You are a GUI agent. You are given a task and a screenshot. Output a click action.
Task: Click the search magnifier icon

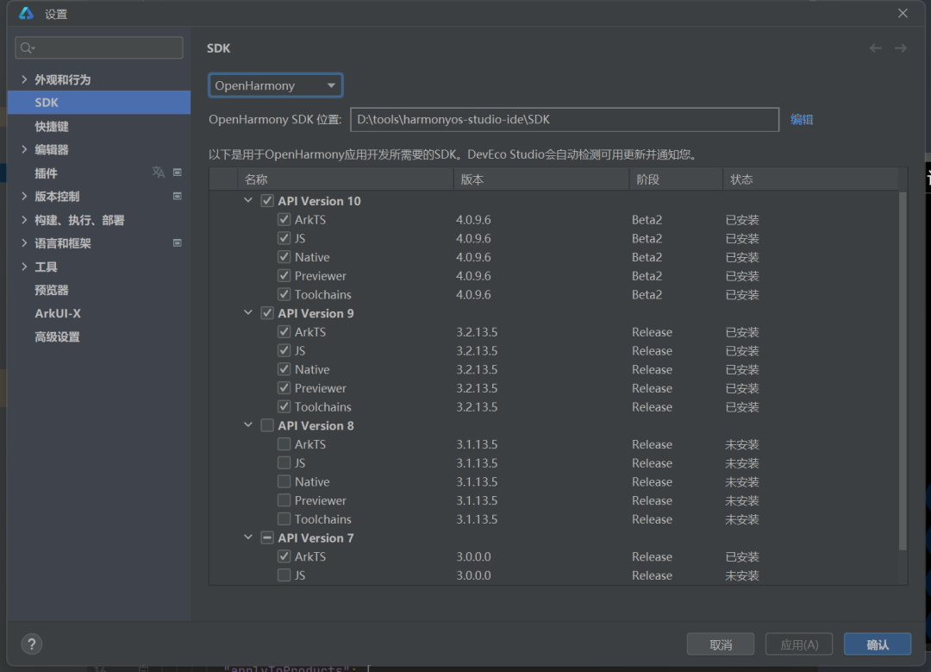(27, 47)
